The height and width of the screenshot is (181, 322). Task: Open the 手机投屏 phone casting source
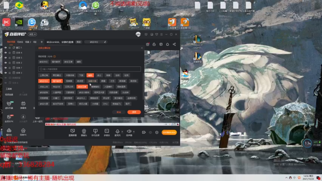point(95,133)
